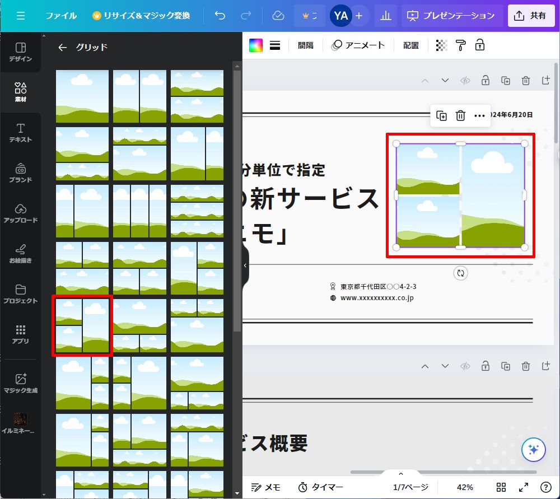
Task: Click the YA account avatar
Action: click(x=340, y=16)
